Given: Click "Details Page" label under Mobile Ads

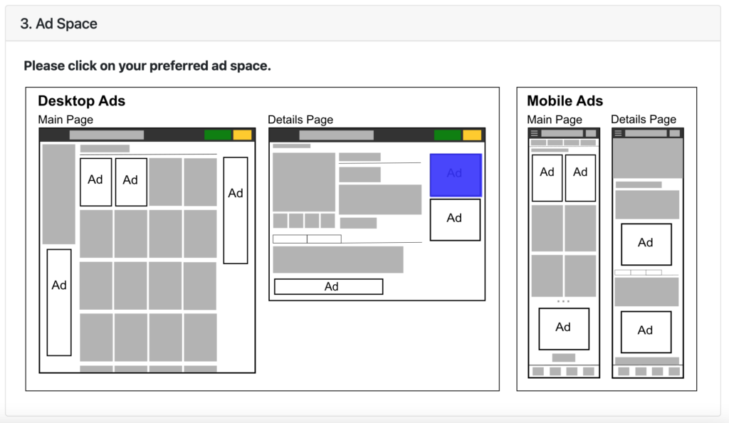Looking at the screenshot, I should [x=644, y=120].
